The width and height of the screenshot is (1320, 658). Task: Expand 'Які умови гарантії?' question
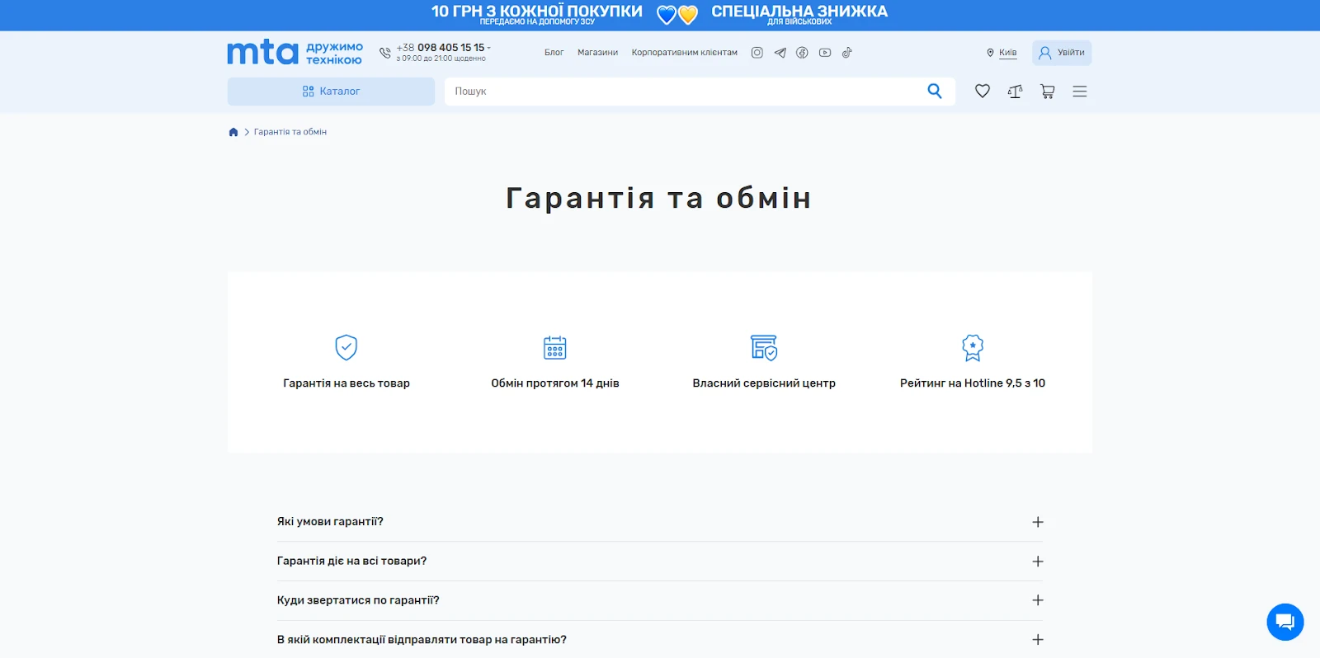coord(660,522)
